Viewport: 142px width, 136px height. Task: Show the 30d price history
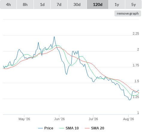pyautogui.click(x=77, y=4)
